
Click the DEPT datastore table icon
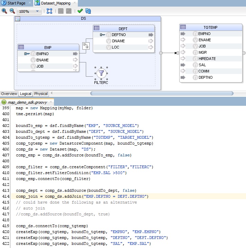97,28
